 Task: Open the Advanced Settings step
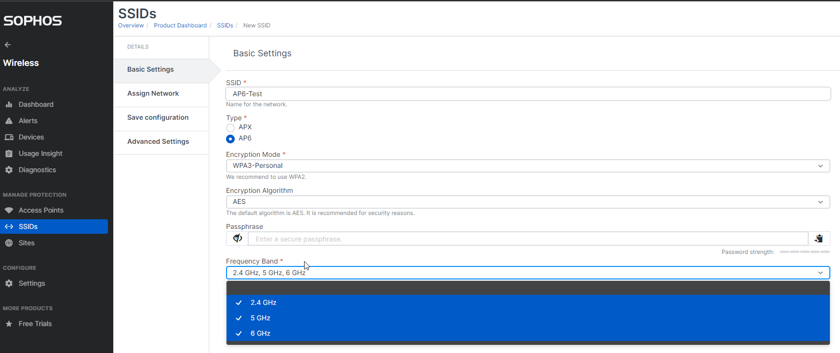pos(158,141)
